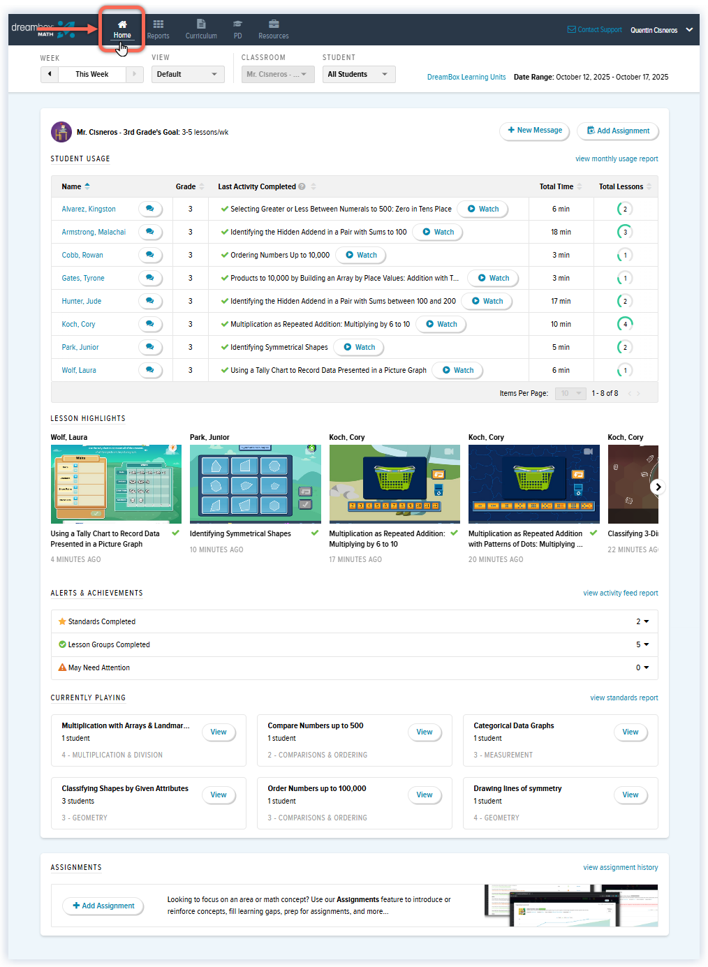The height and width of the screenshot is (967, 708).
Task: Open view assignment history link
Action: pos(621,868)
